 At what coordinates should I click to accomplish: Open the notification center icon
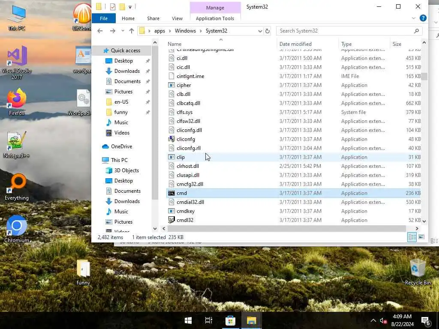pyautogui.click(x=426, y=321)
